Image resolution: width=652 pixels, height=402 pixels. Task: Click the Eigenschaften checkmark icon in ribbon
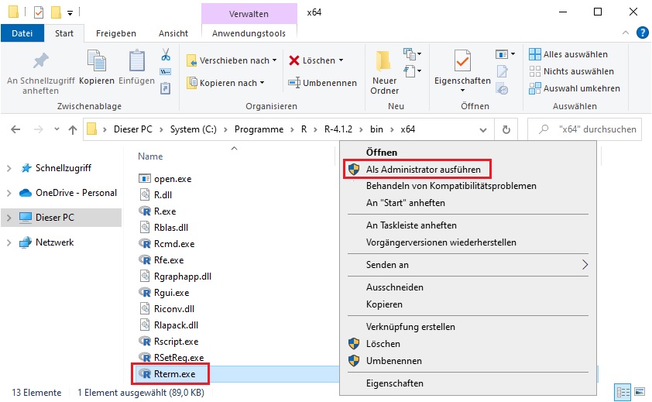click(462, 60)
